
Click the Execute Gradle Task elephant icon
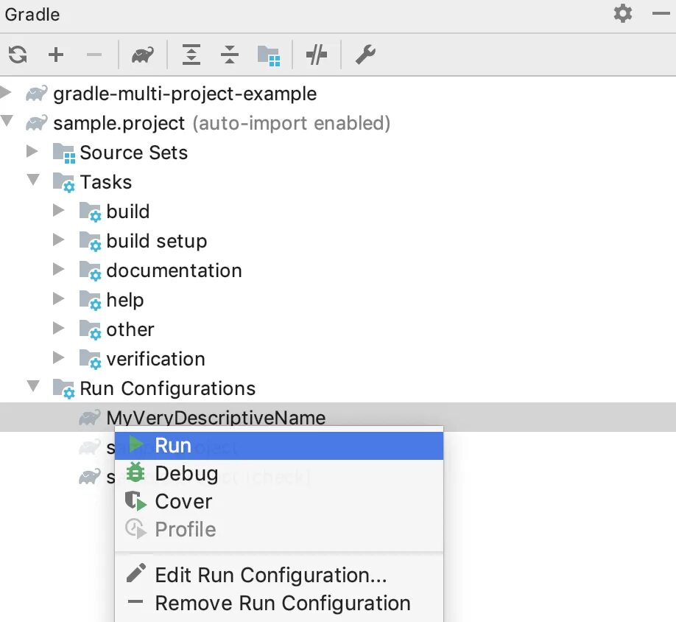(143, 55)
